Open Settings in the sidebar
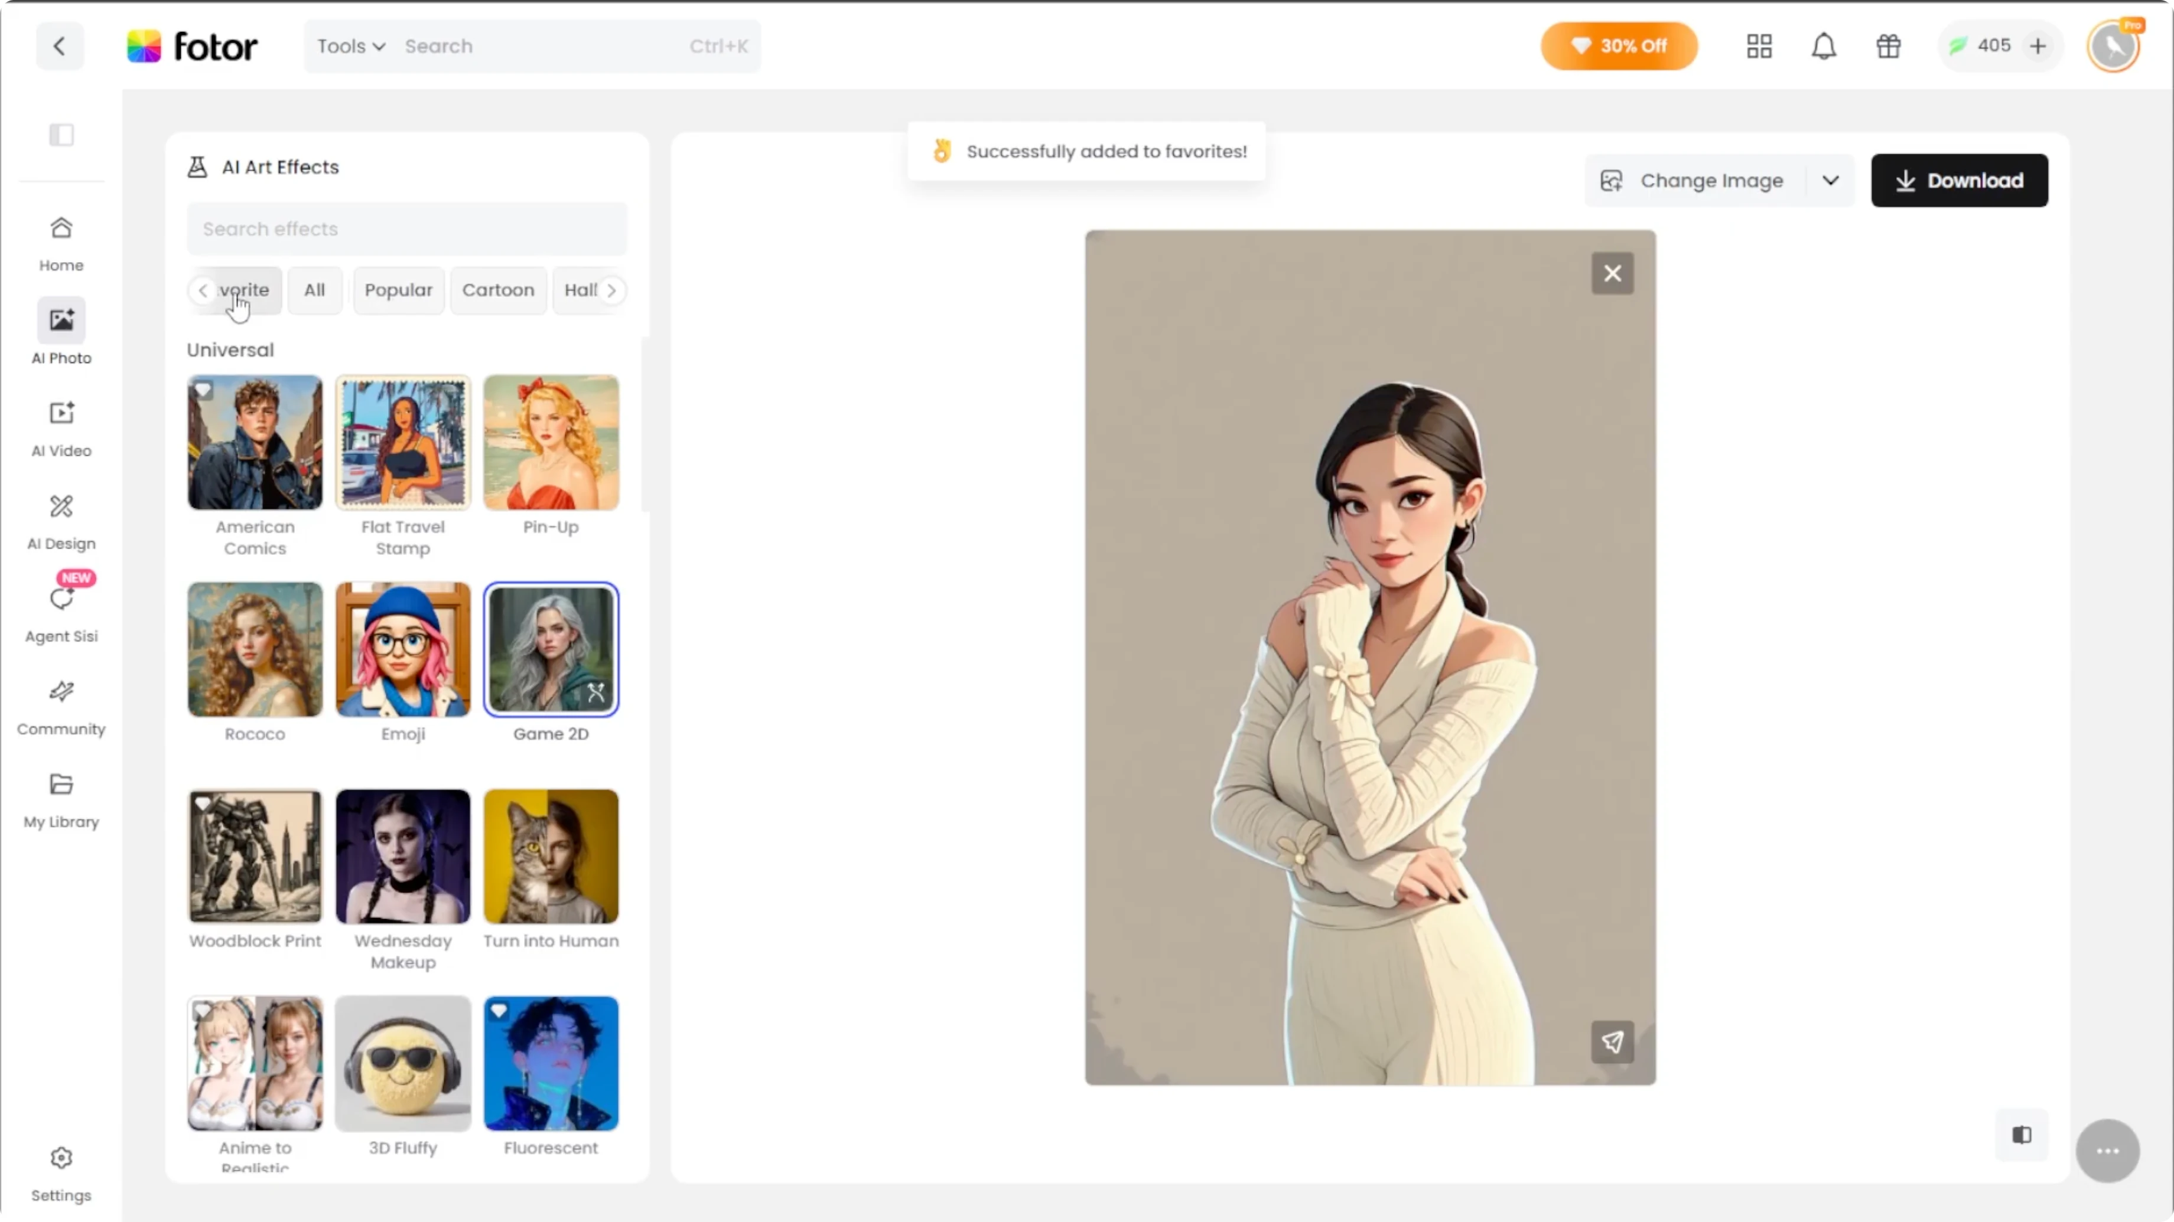Image resolution: width=2174 pixels, height=1222 pixels. pos(61,1174)
